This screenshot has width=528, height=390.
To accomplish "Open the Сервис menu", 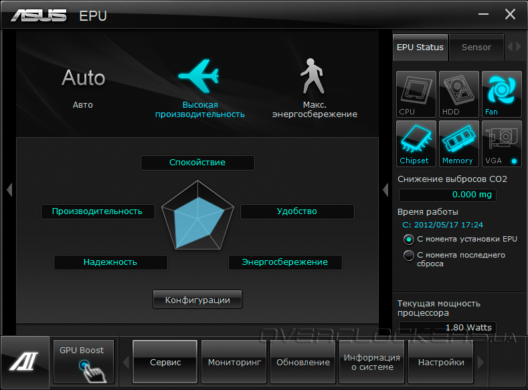I will 165,362.
